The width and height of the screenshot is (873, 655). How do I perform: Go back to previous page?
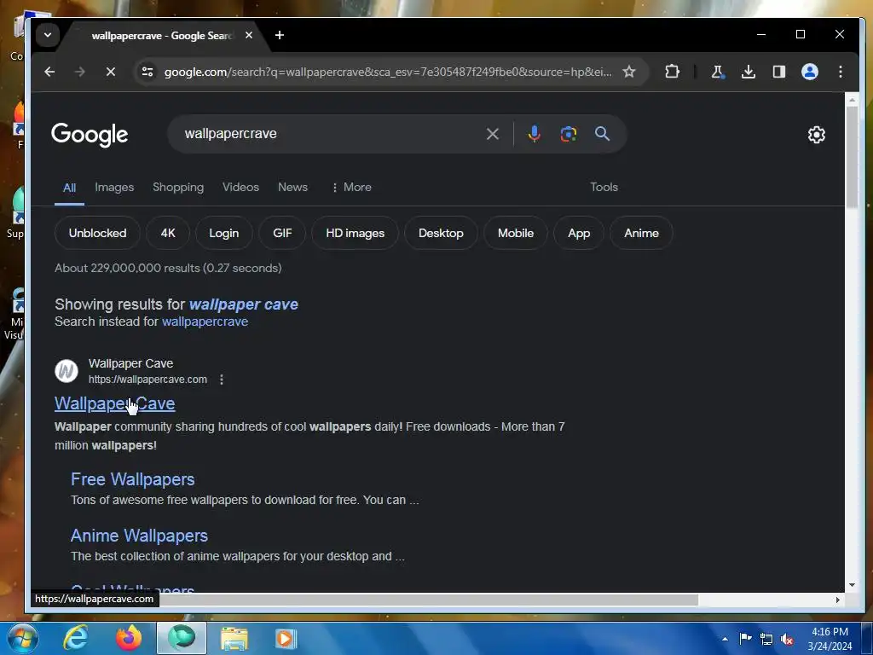(x=49, y=72)
